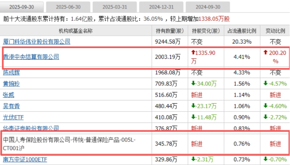
Task: Click the 占流通股比例 column header
Action: point(242,31)
